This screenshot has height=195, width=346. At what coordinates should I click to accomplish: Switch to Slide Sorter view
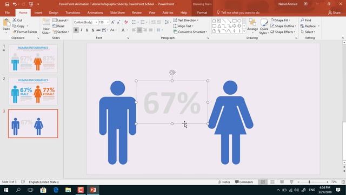272,182
